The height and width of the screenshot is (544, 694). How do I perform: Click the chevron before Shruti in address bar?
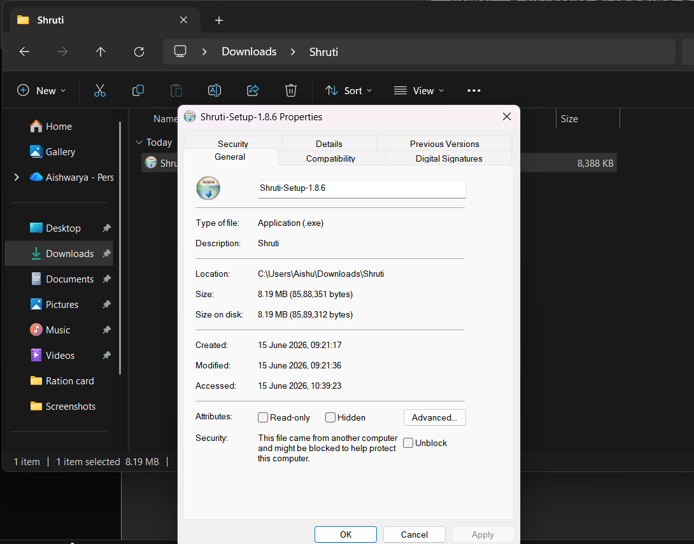(x=292, y=52)
